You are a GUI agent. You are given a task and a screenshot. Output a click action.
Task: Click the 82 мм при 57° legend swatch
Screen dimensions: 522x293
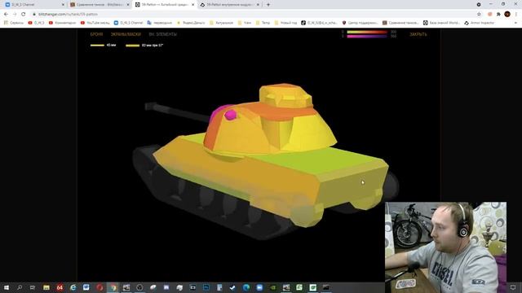(132, 46)
